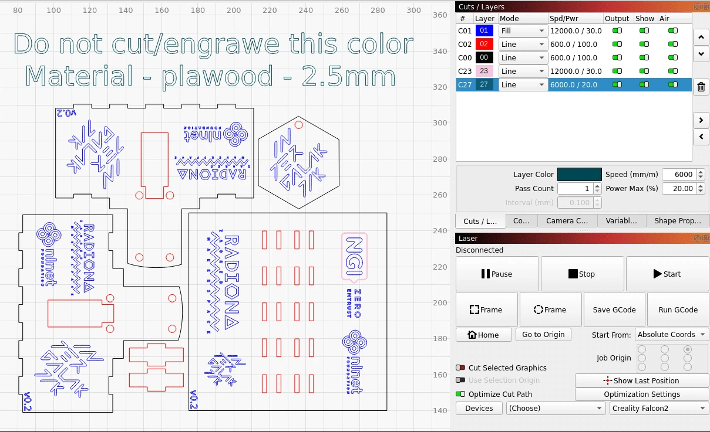Move selected layer up with arrow button
Screen dimensions: 710x432
coord(701,37)
